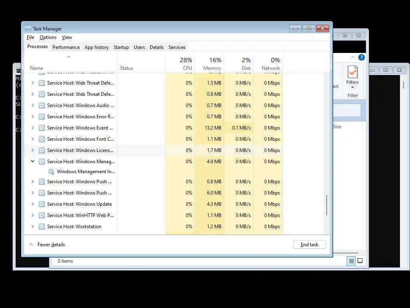The image size is (410, 308).
Task: Click gear icon of Windows Update service host
Action: tap(42, 204)
